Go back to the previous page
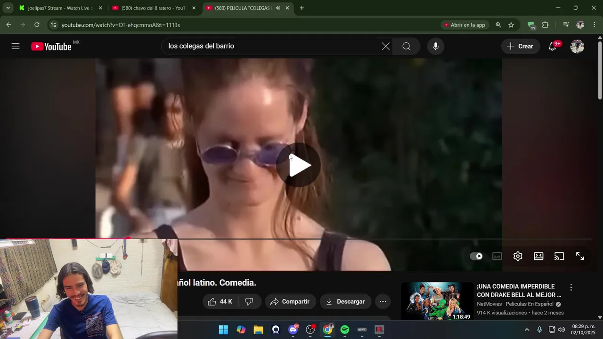603x339 pixels. click(8, 25)
